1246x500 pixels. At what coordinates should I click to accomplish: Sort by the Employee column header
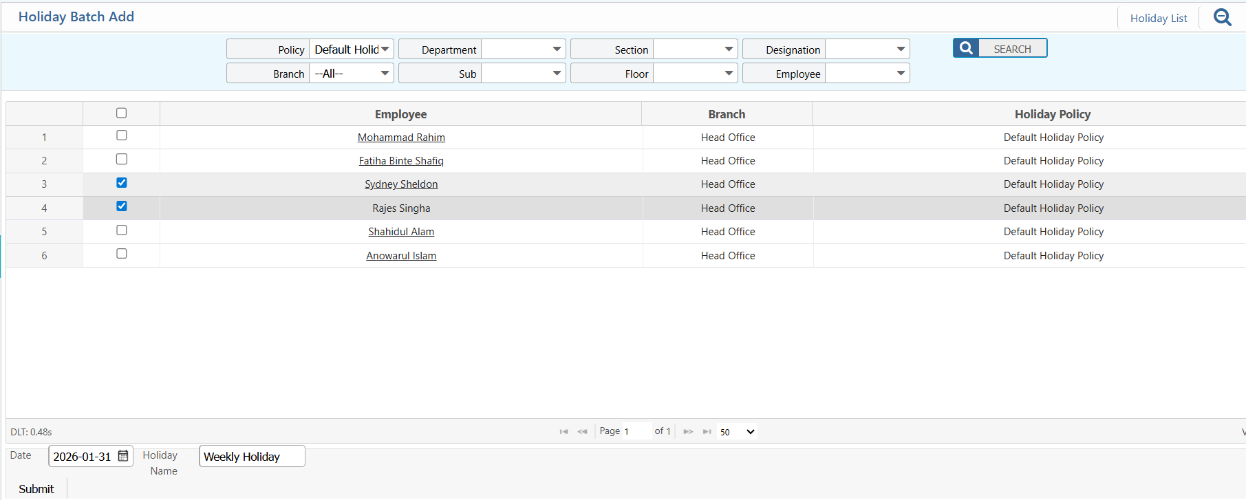(400, 114)
